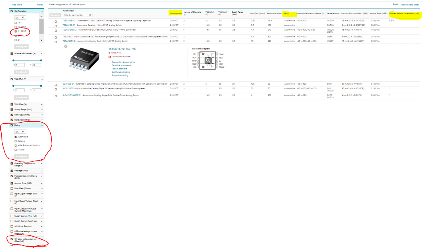423x248 pixels.
Task: Open the Configuration OR logic dropdown
Action: click(x=20, y=18)
